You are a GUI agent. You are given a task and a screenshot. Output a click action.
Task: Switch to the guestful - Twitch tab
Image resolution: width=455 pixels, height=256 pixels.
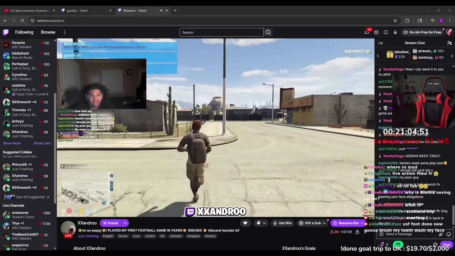[86, 10]
